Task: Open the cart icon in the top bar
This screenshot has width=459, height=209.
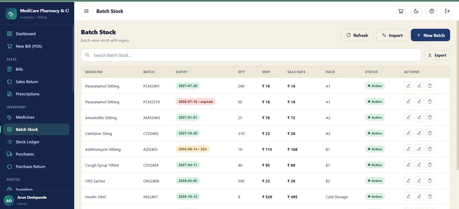Action: (x=401, y=11)
